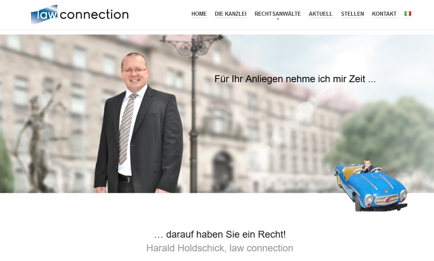Open the STELLEN page
Viewport: 434px width, 261px height.
352,14
